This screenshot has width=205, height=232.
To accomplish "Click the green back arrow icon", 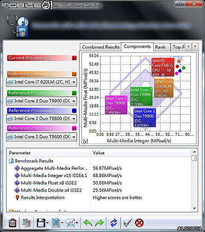I will (x=88, y=223).
